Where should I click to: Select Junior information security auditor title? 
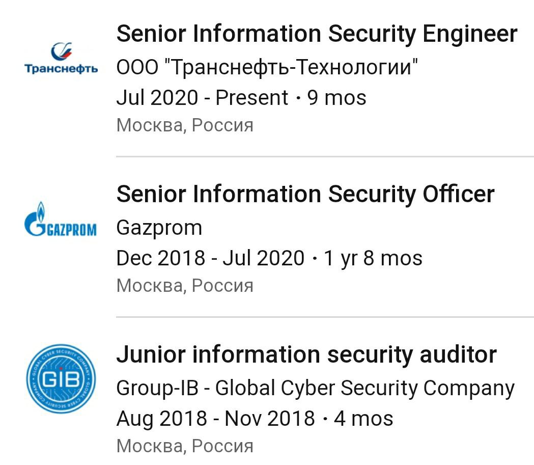click(x=306, y=354)
